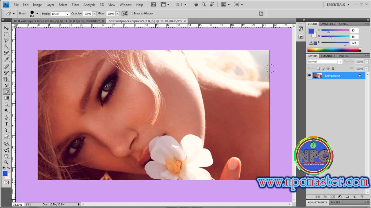Select the Gradient tool
The image size is (371, 208).
pyautogui.click(x=6, y=98)
